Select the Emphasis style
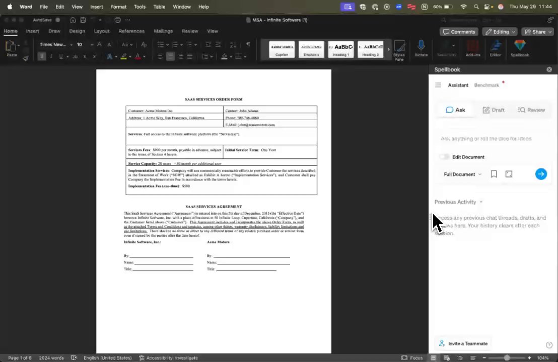 tap(311, 49)
